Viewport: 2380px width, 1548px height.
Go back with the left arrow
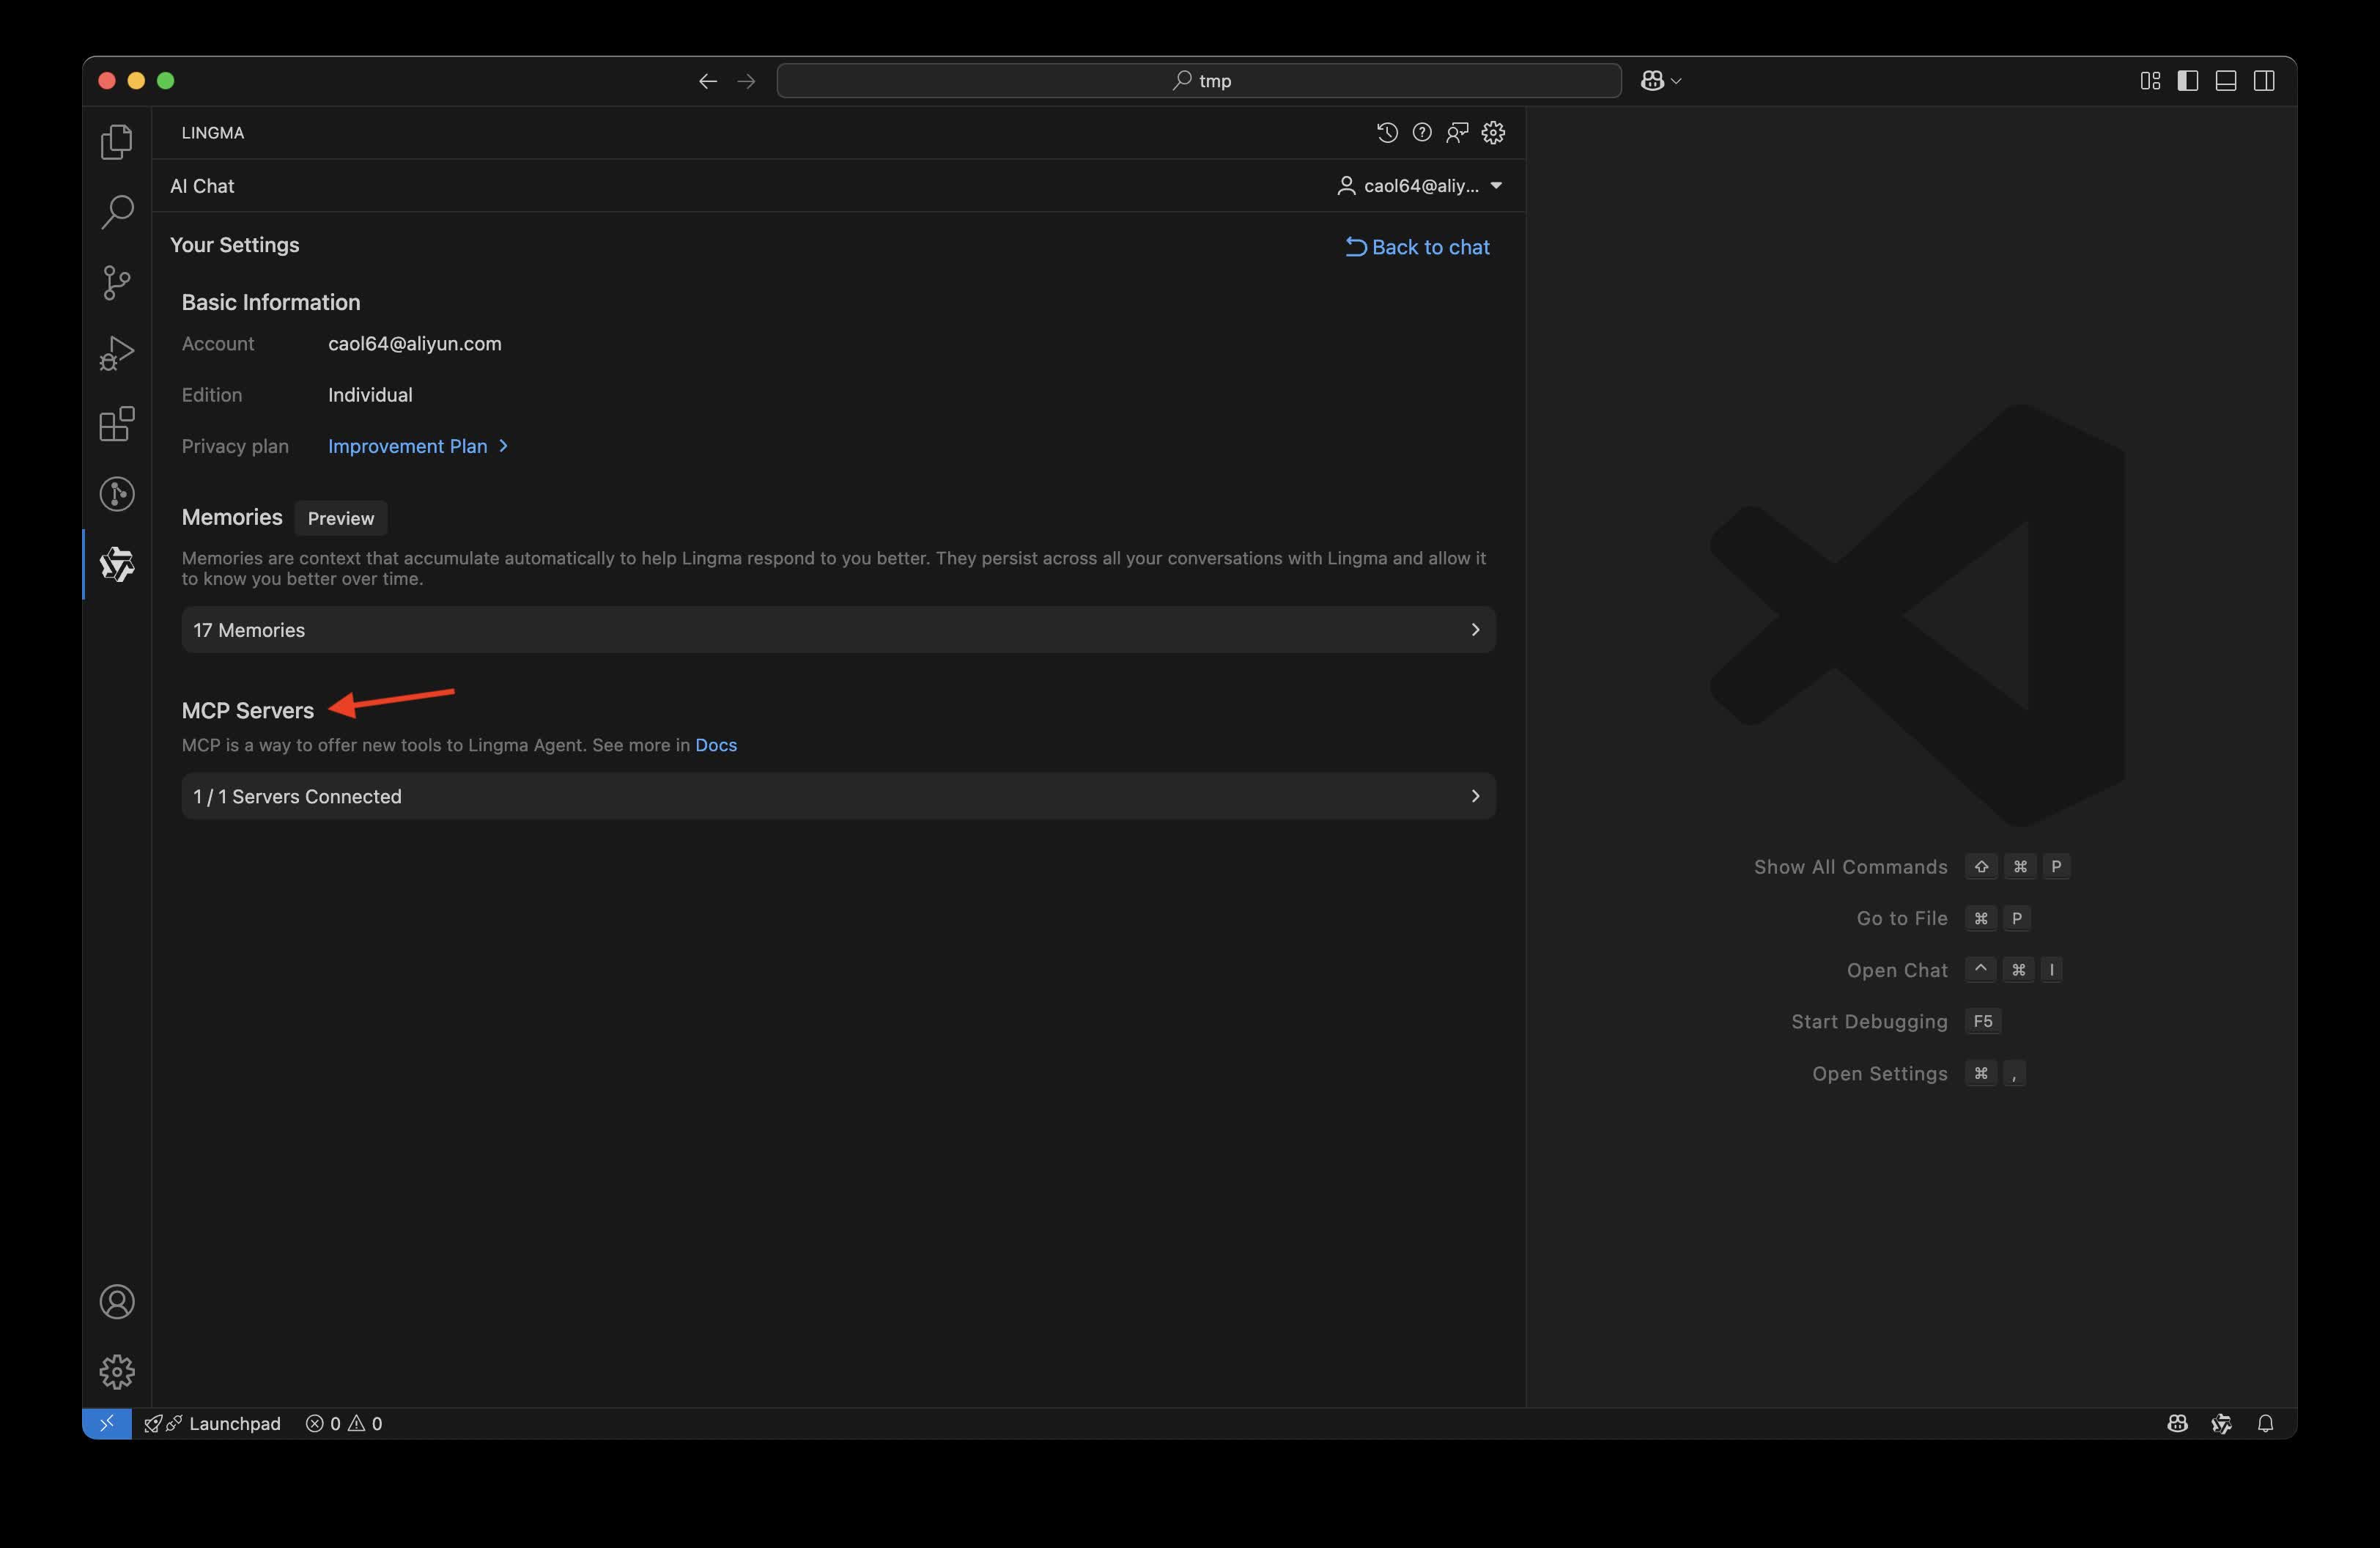pos(708,81)
